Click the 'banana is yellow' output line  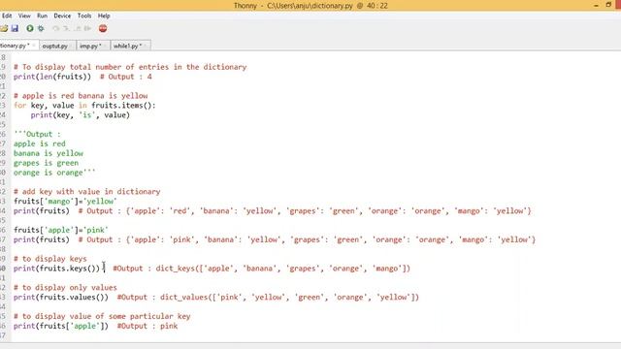(49, 153)
